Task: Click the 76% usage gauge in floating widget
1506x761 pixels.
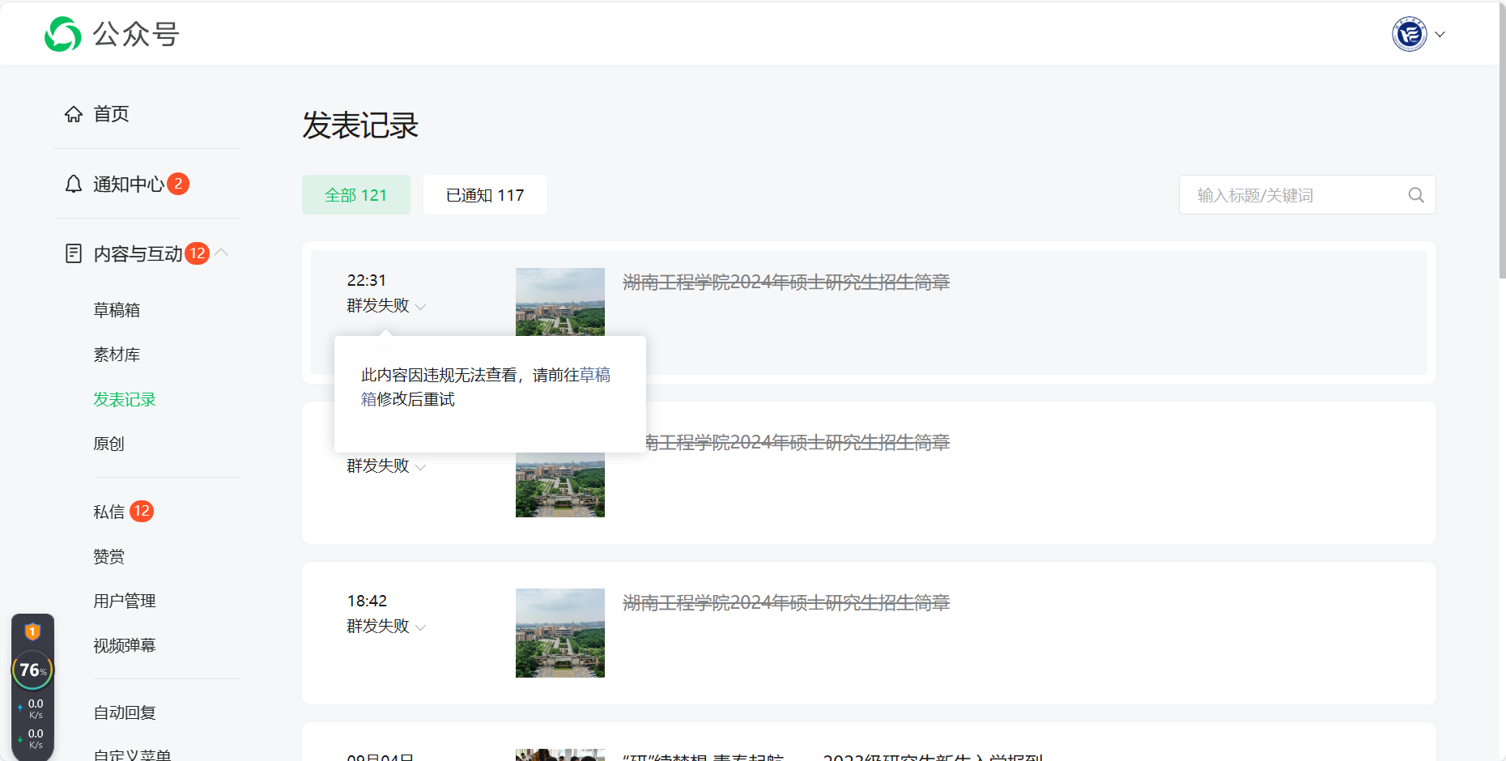Action: [x=32, y=670]
